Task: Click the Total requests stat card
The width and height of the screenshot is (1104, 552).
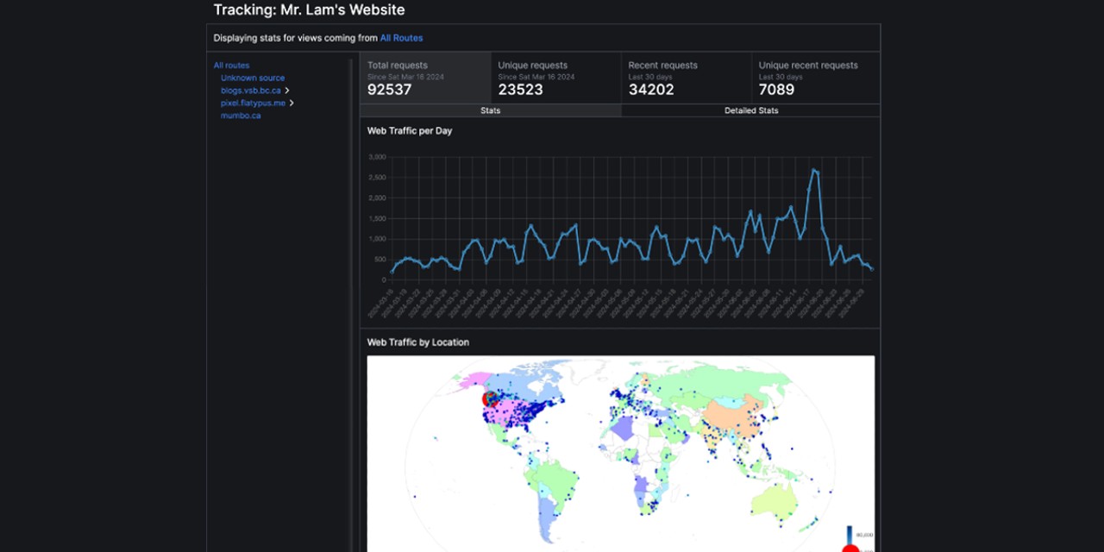Action: [x=425, y=78]
